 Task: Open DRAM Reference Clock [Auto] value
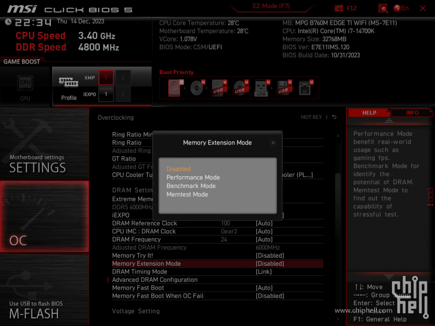pyautogui.click(x=264, y=223)
